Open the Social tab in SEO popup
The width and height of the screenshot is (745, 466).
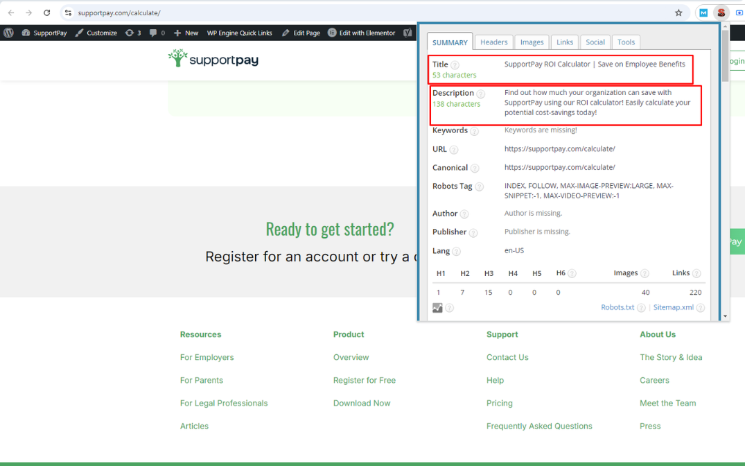[x=595, y=42]
